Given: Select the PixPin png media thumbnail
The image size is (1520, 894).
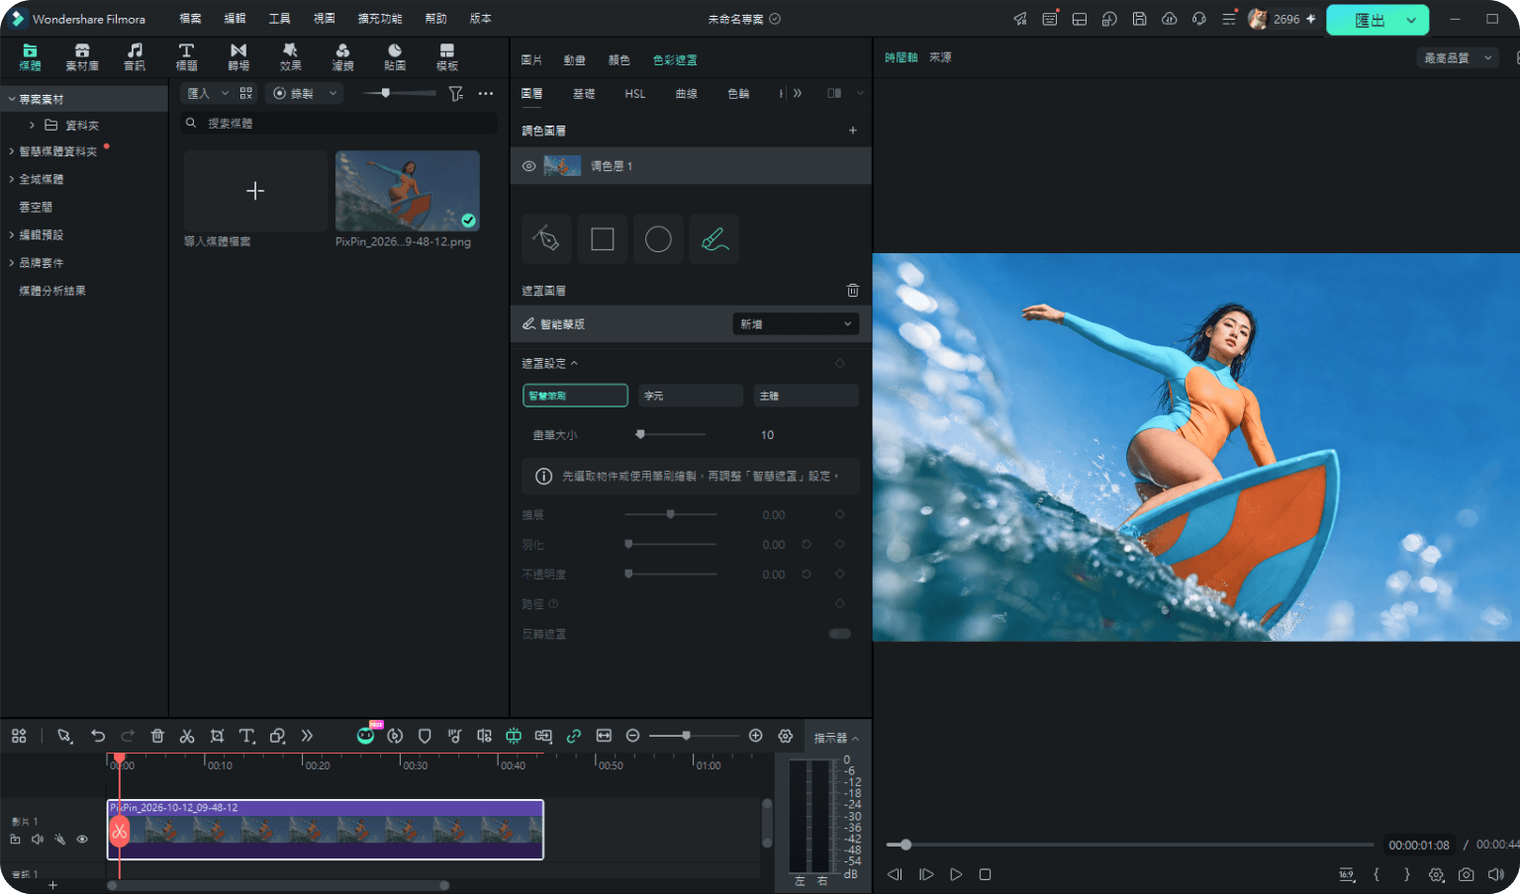Looking at the screenshot, I should click(x=408, y=191).
